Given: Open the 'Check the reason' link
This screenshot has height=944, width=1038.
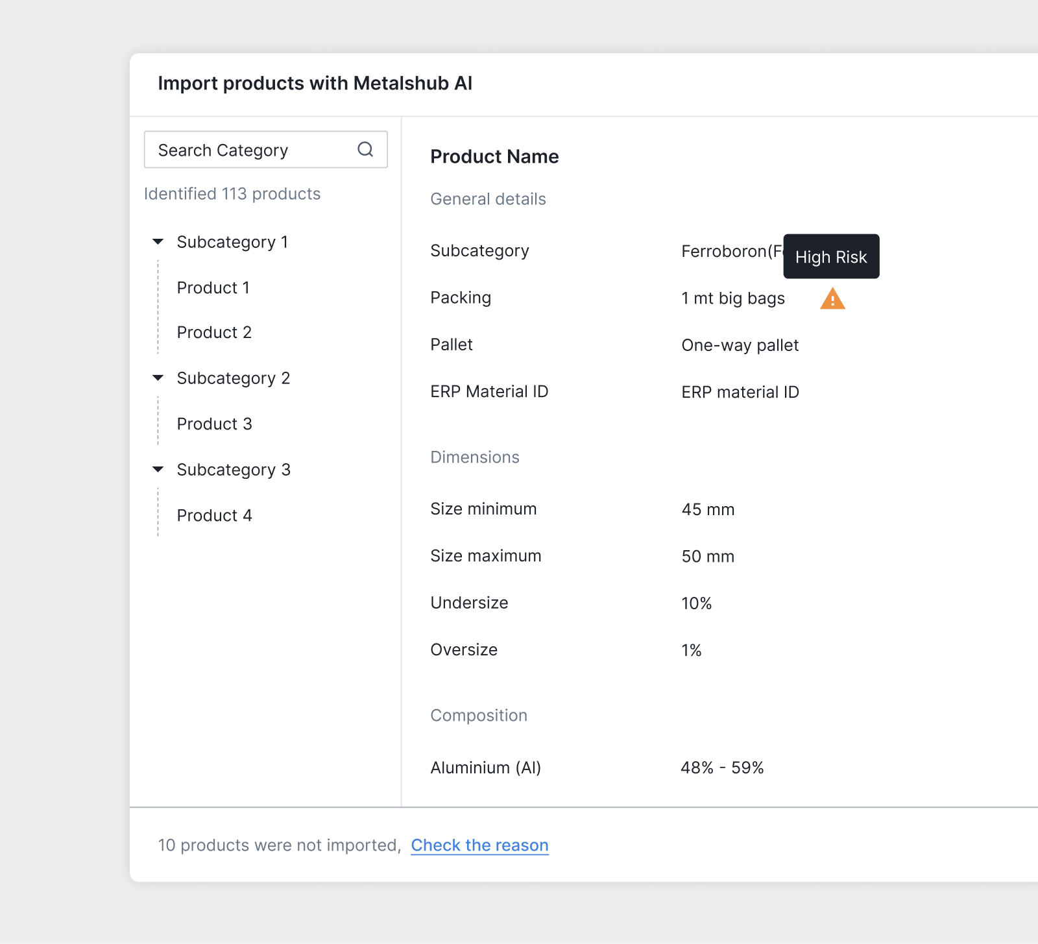Looking at the screenshot, I should 479,845.
